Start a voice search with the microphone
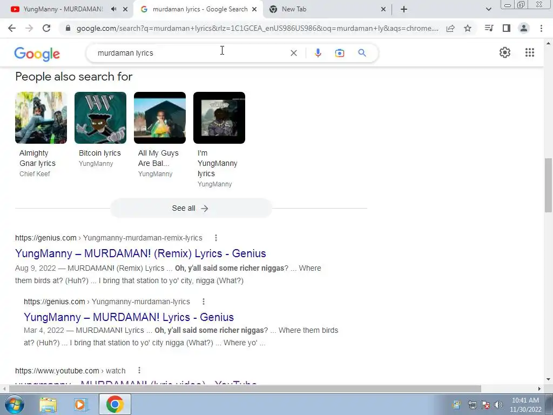 pos(318,53)
